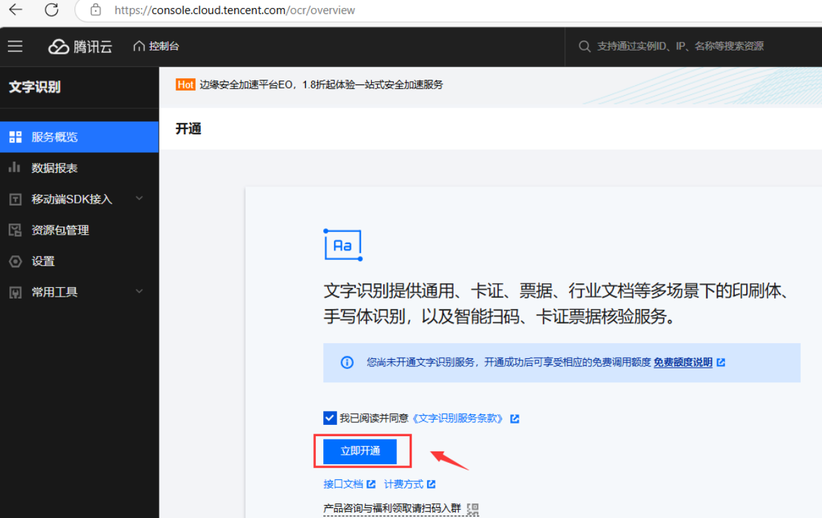This screenshot has width=822, height=518.
Task: Open the hamburger menu icon
Action: coord(15,46)
